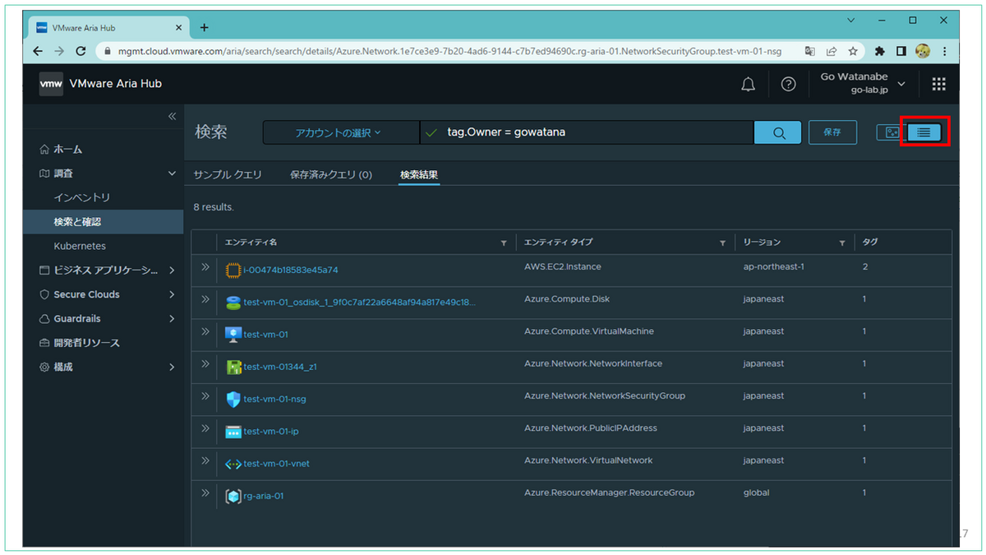Open the i-00474b18583e45a74 entity link
The width and height of the screenshot is (986, 555).
pyautogui.click(x=291, y=270)
